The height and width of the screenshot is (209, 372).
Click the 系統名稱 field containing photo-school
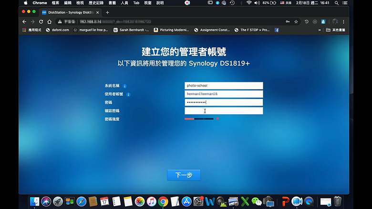coord(224,86)
